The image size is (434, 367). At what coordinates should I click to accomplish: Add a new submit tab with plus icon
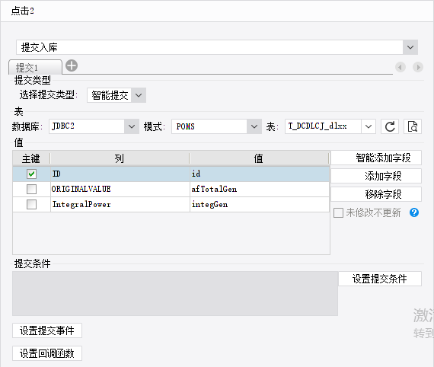[72, 66]
